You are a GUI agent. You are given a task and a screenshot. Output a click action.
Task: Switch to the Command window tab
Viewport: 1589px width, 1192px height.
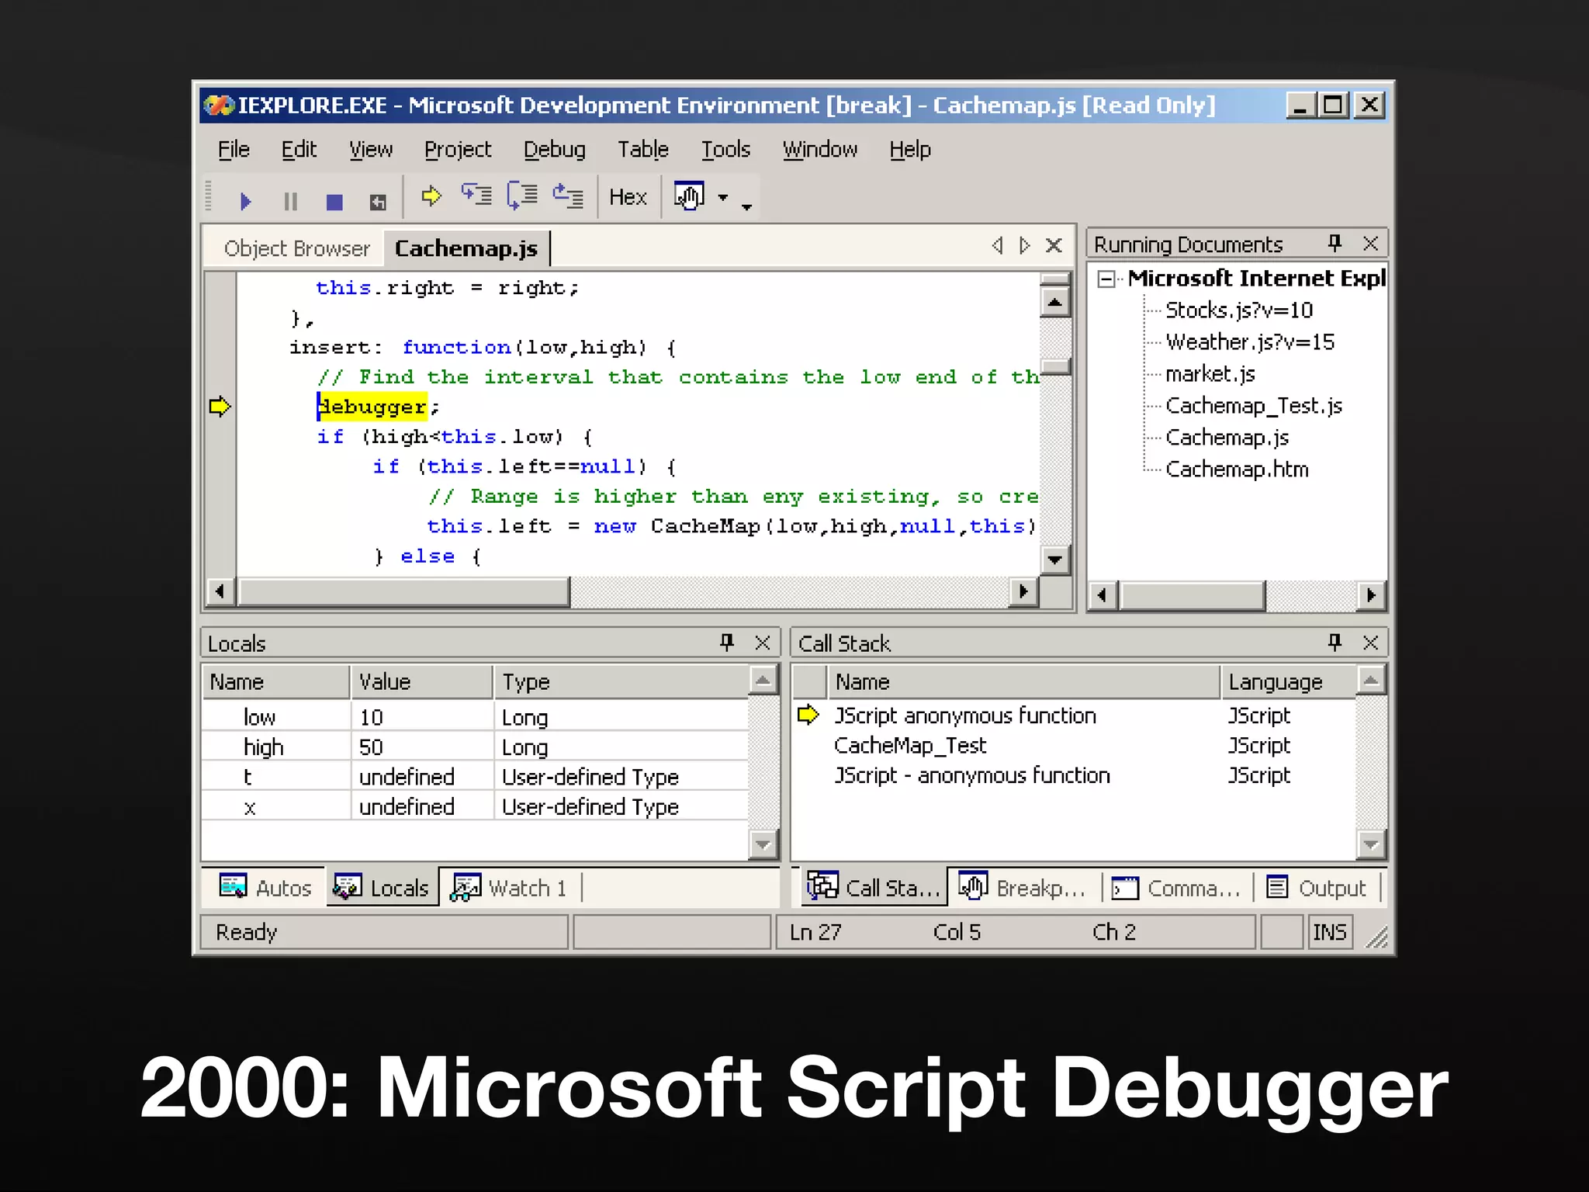[x=1177, y=888]
